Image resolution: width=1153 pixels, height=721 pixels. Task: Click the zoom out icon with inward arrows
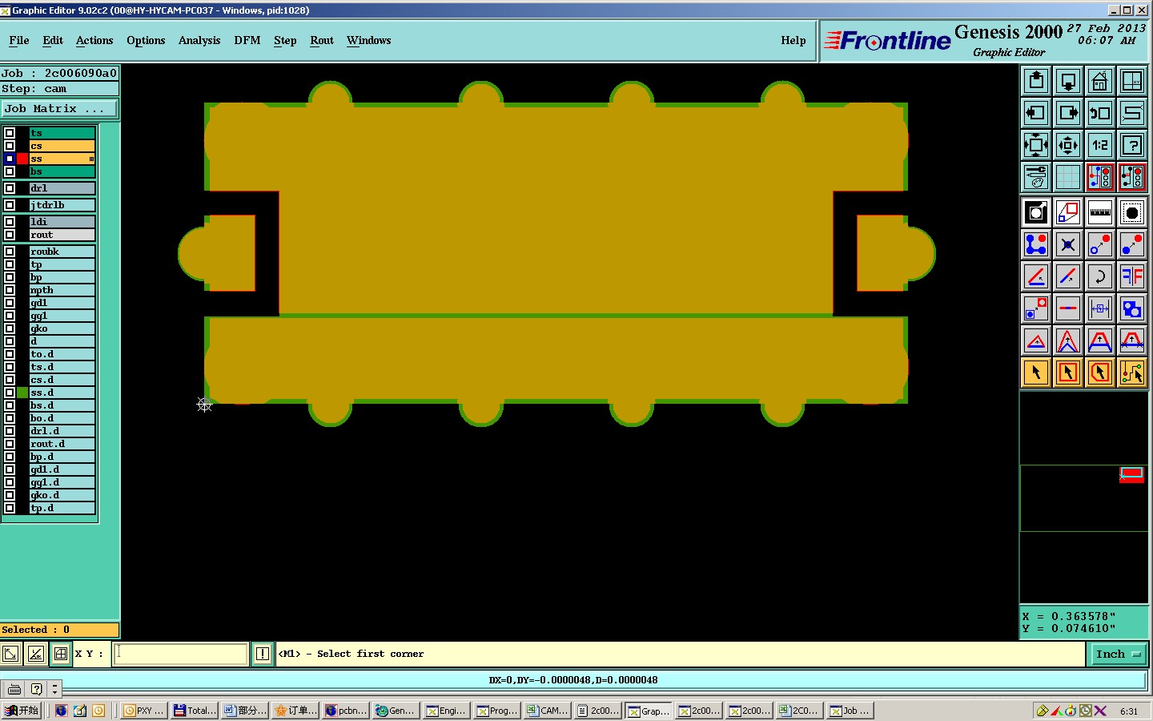click(1068, 145)
